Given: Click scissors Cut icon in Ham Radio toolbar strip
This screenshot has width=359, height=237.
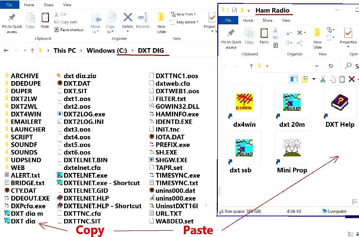Looking at the screenshot, I should coord(323,79).
